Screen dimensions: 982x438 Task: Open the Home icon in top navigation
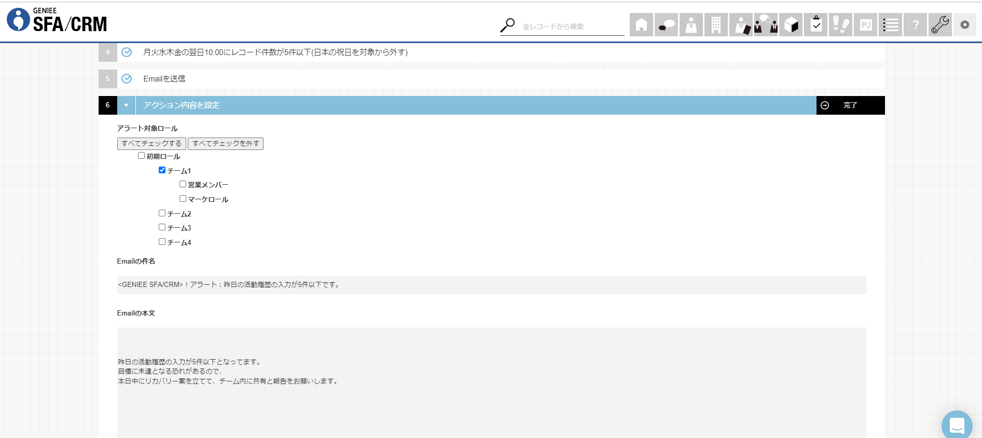click(x=641, y=25)
